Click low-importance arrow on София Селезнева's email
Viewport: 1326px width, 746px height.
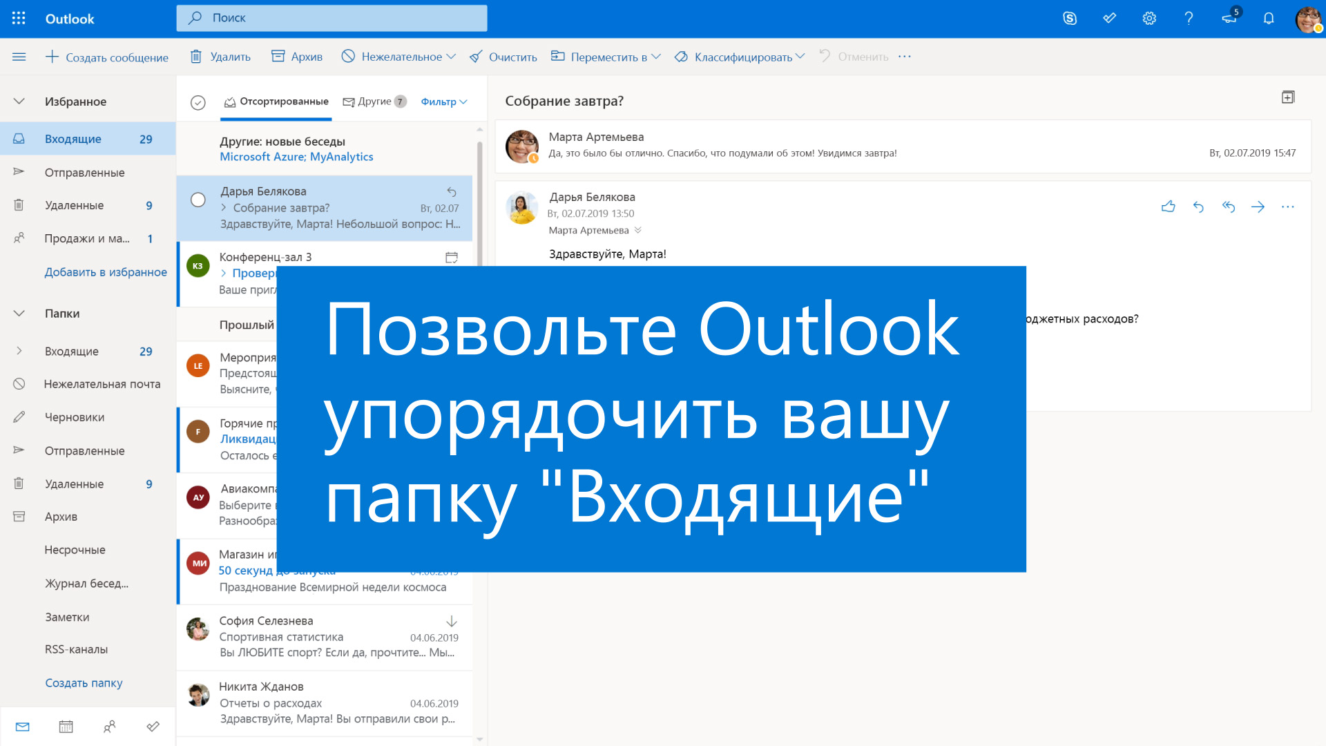pos(452,621)
